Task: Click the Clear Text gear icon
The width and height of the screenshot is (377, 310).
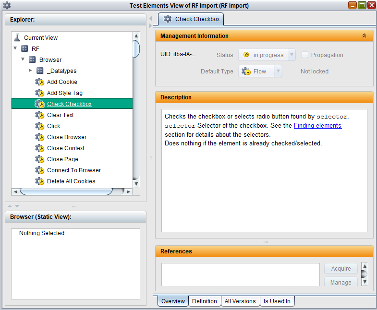Action: coord(40,115)
